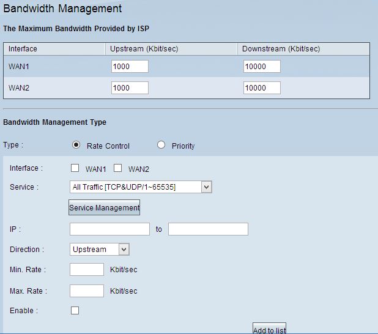The height and width of the screenshot is (334, 378).
Task: Tick the Enable checkbox
Action: 75,310
